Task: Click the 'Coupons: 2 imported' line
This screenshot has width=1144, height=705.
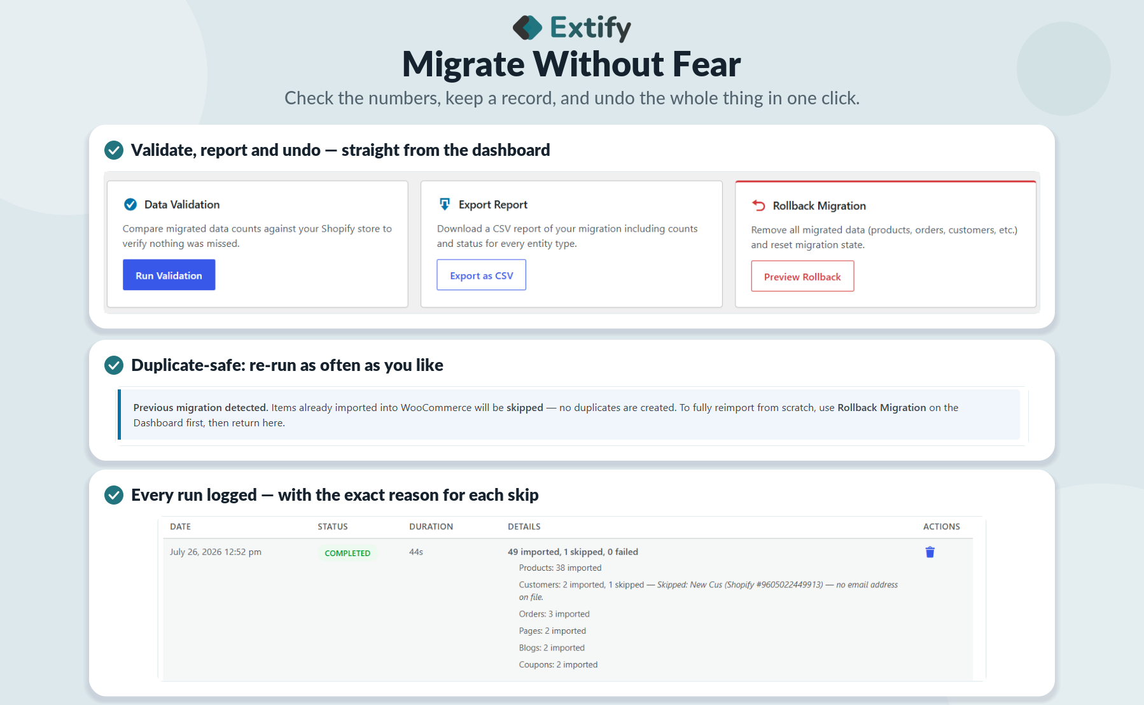Action: 558,665
